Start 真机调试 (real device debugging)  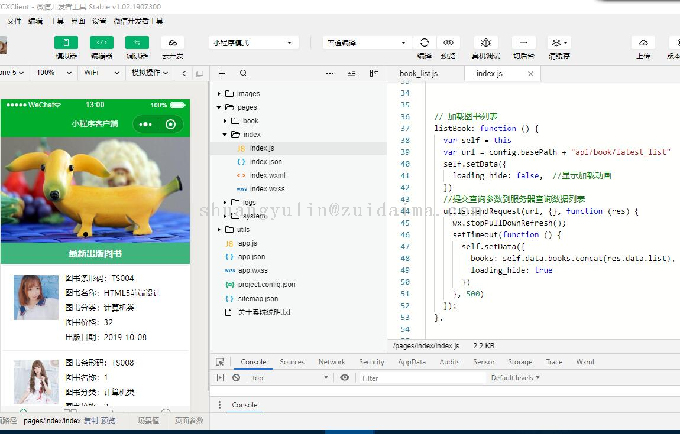click(485, 43)
